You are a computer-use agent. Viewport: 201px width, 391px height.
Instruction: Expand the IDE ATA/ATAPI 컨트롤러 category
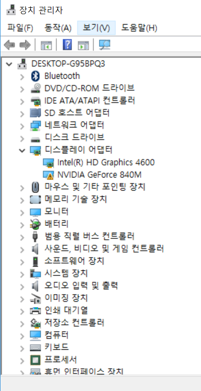coord(22,101)
